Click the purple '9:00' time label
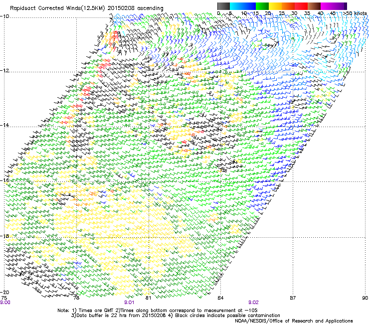369x324 pixels. click(5, 303)
